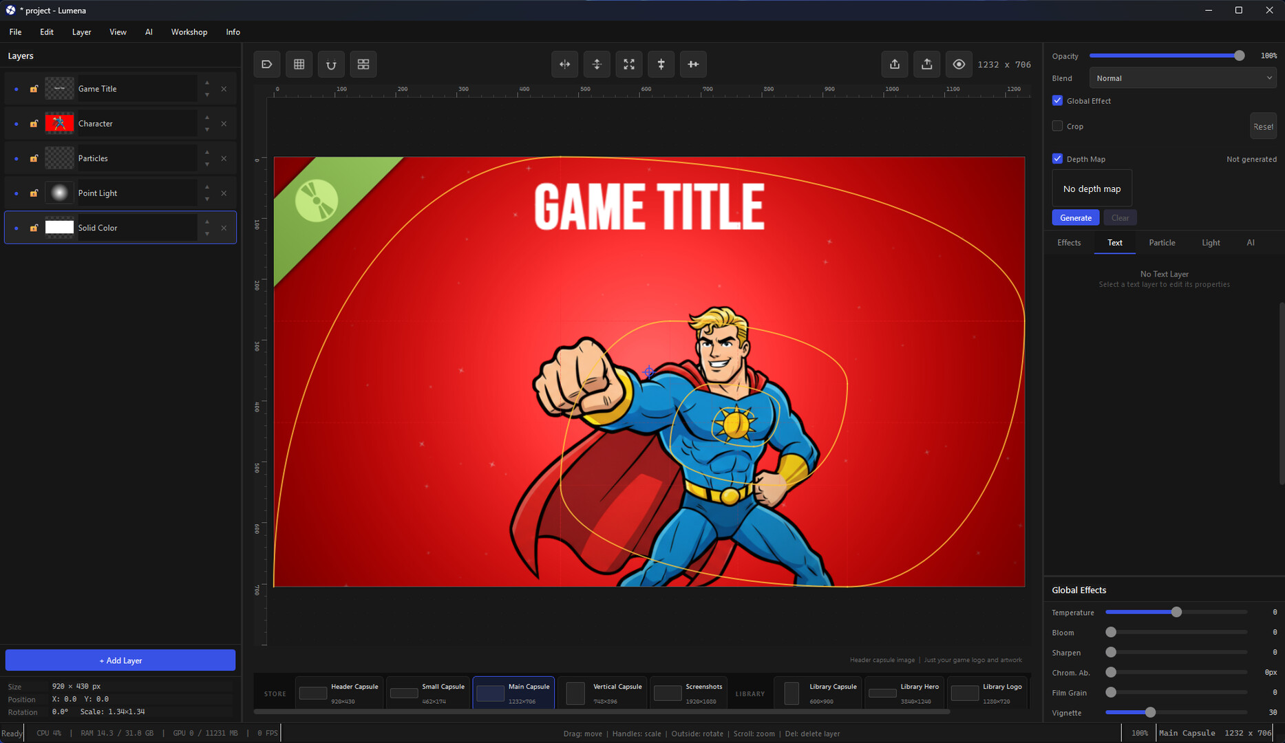Hide the Game Title layer visibility dot
1285x743 pixels.
click(x=17, y=89)
